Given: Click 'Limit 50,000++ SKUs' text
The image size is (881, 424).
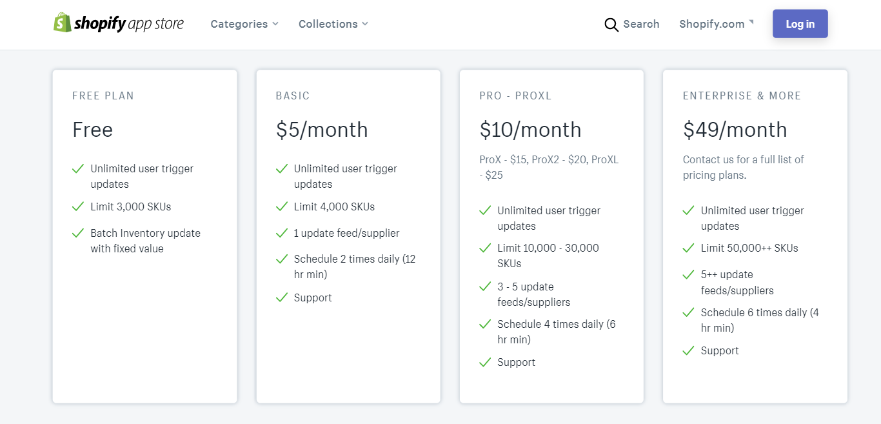Looking at the screenshot, I should point(749,248).
